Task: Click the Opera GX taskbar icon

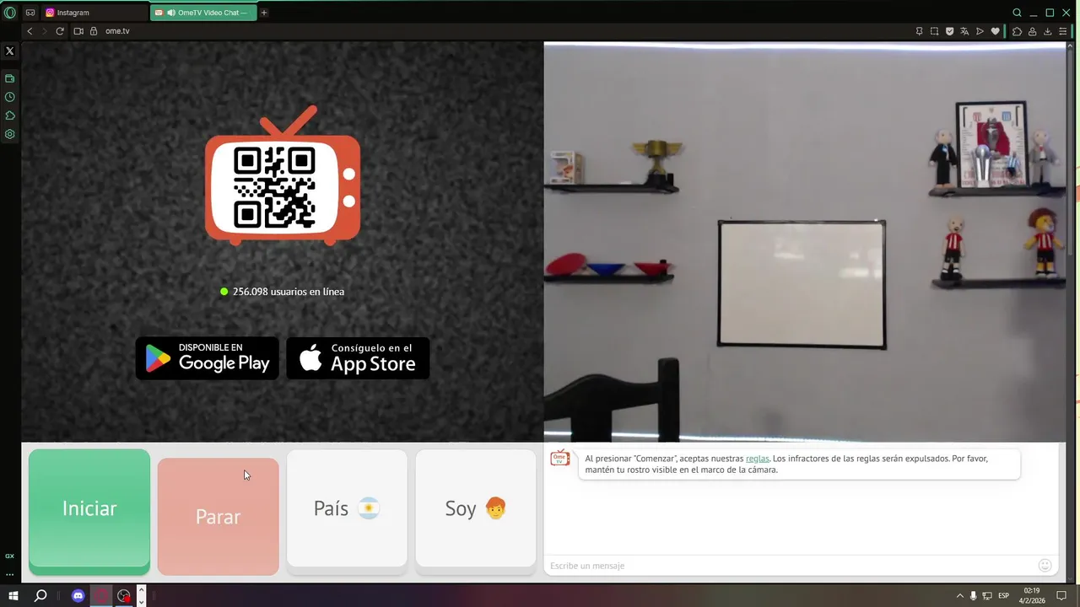Action: click(101, 596)
